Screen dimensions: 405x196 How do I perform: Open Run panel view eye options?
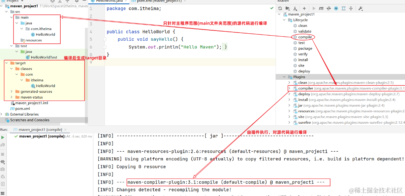click(3, 162)
